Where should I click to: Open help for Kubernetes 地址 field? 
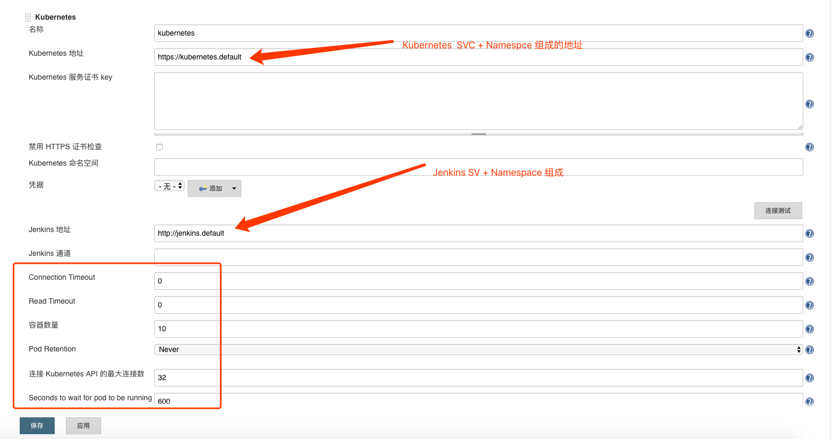click(809, 57)
